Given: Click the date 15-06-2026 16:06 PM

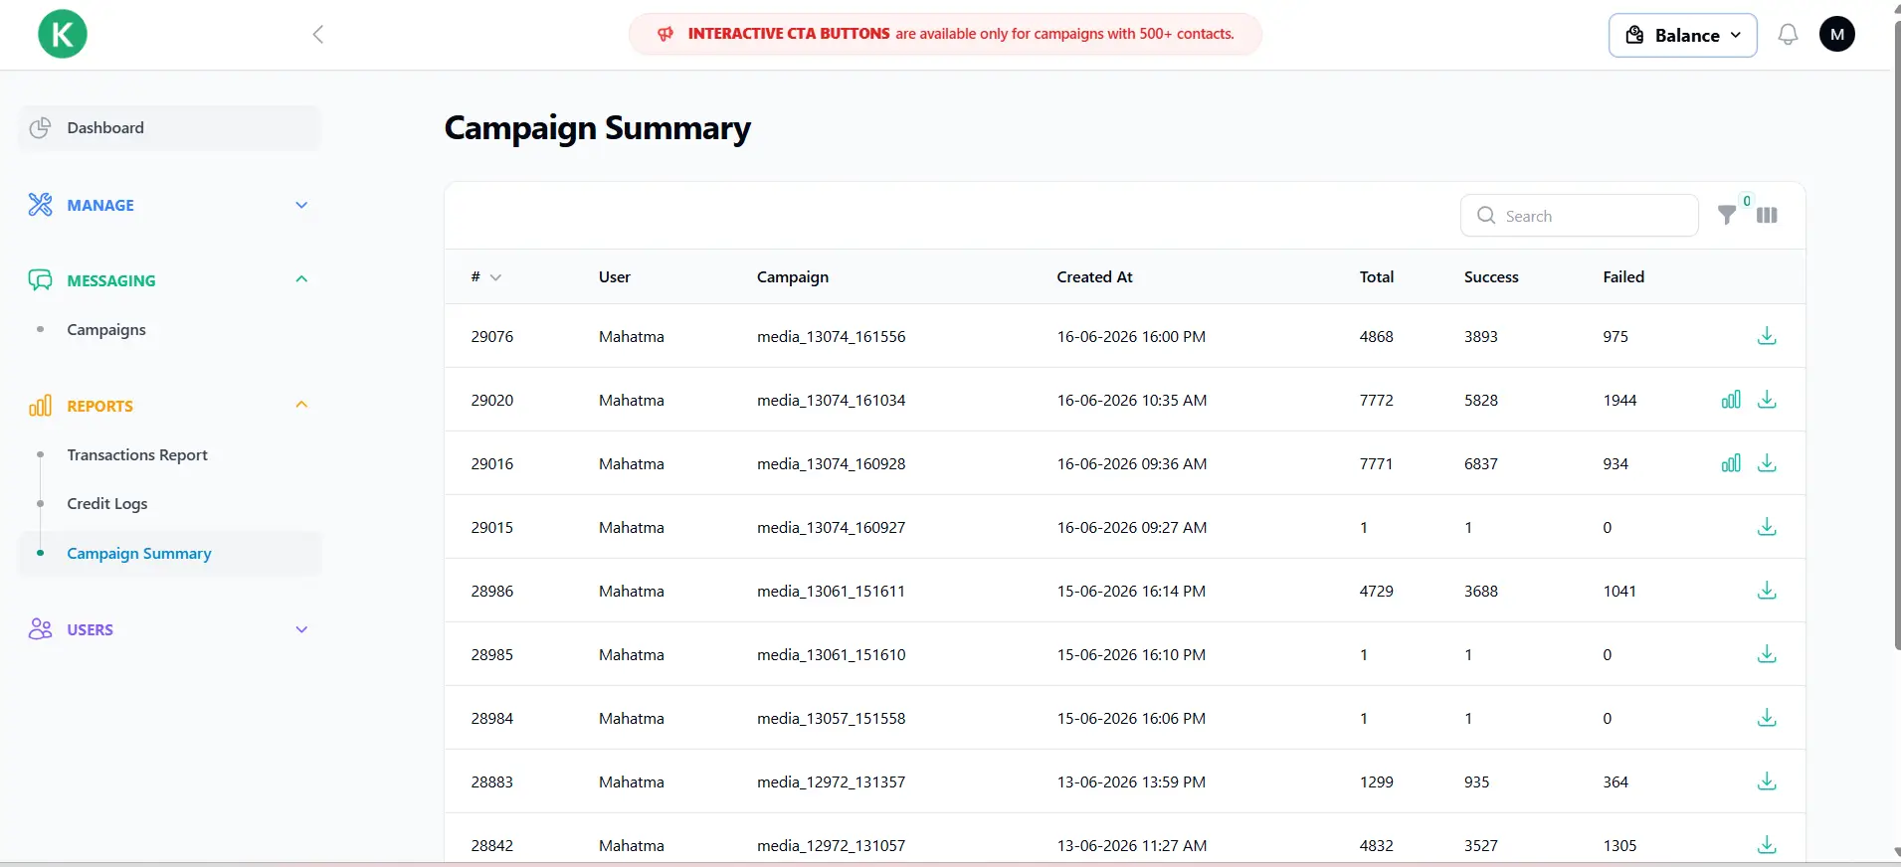Looking at the screenshot, I should [1131, 719].
